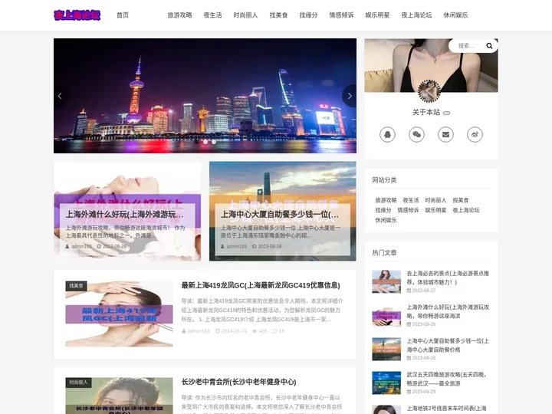Click the magnifier search icon

489,46
